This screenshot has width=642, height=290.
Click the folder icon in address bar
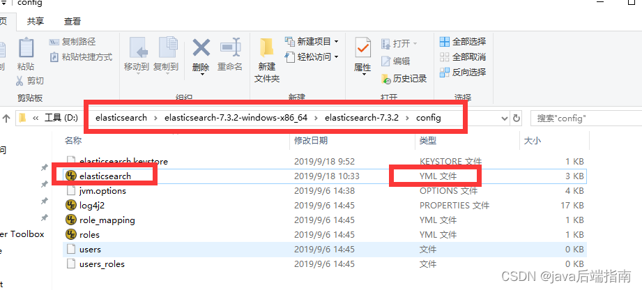pos(22,118)
